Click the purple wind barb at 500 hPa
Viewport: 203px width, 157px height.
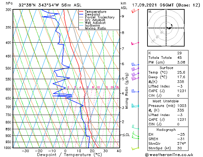tap(135, 69)
